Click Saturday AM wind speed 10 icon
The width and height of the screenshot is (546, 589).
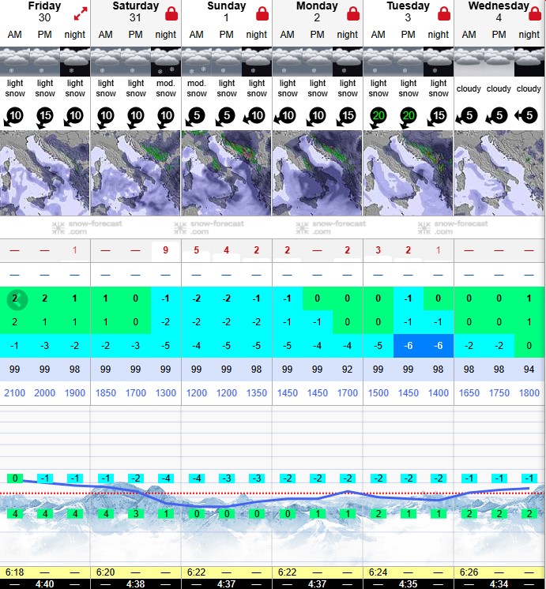coord(105,117)
